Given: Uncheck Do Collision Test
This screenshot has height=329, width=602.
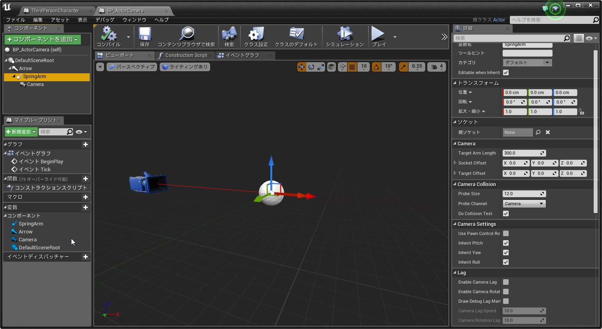Looking at the screenshot, I should pyautogui.click(x=505, y=213).
